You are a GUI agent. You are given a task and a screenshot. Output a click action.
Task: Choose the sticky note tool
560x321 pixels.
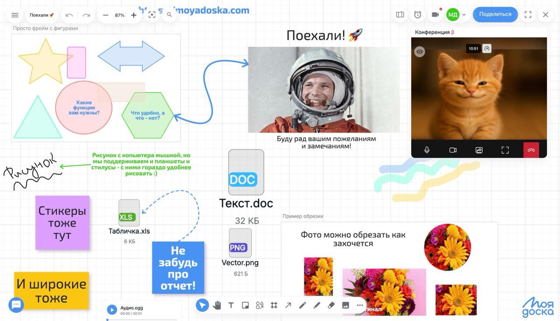(x=245, y=305)
